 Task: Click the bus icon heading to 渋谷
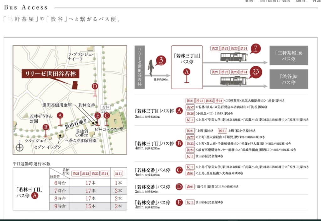(234, 81)
